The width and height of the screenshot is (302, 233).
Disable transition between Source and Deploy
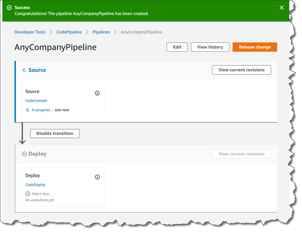[55, 134]
